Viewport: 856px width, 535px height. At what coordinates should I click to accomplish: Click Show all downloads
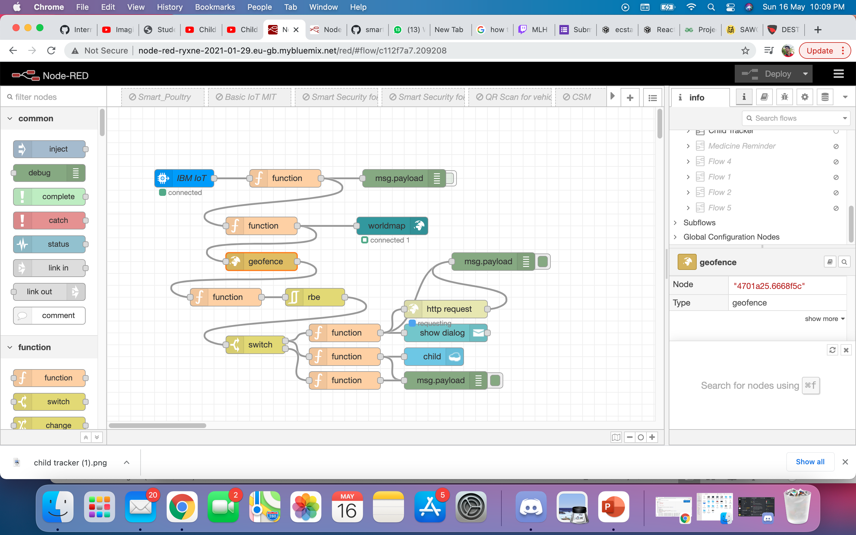pos(810,462)
